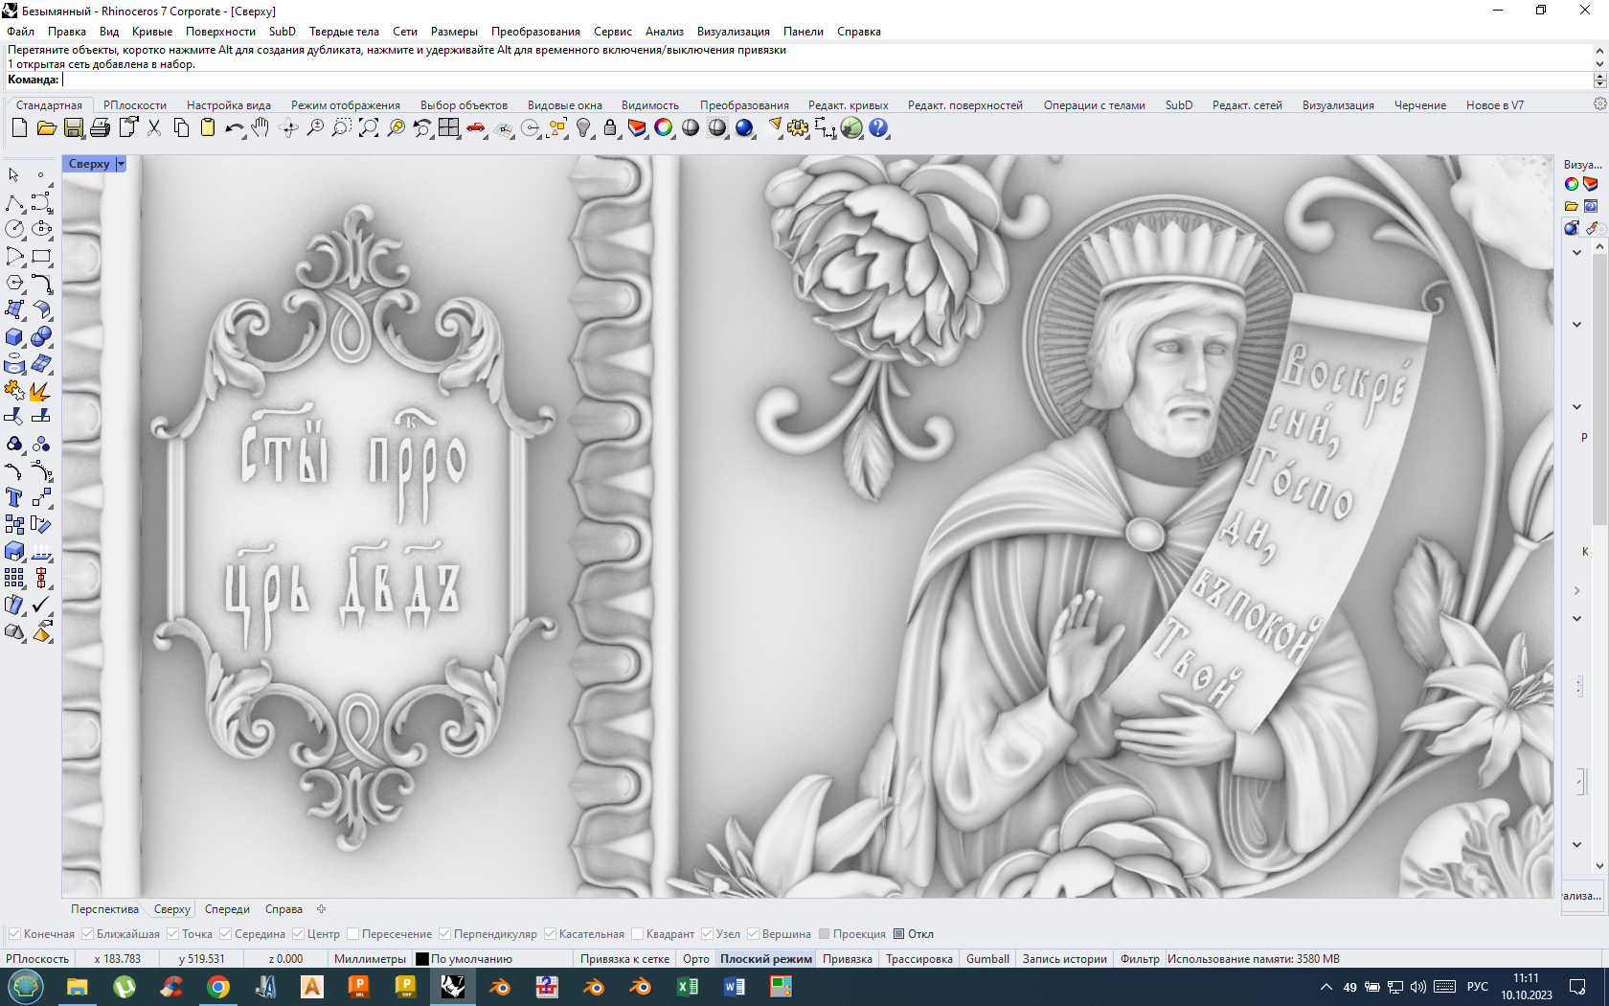Screen dimensions: 1609x1006
Task: Click inside the Команда command input field
Action: point(826,80)
